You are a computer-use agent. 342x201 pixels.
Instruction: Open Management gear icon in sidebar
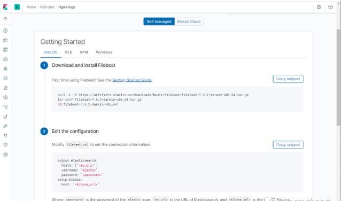5,154
